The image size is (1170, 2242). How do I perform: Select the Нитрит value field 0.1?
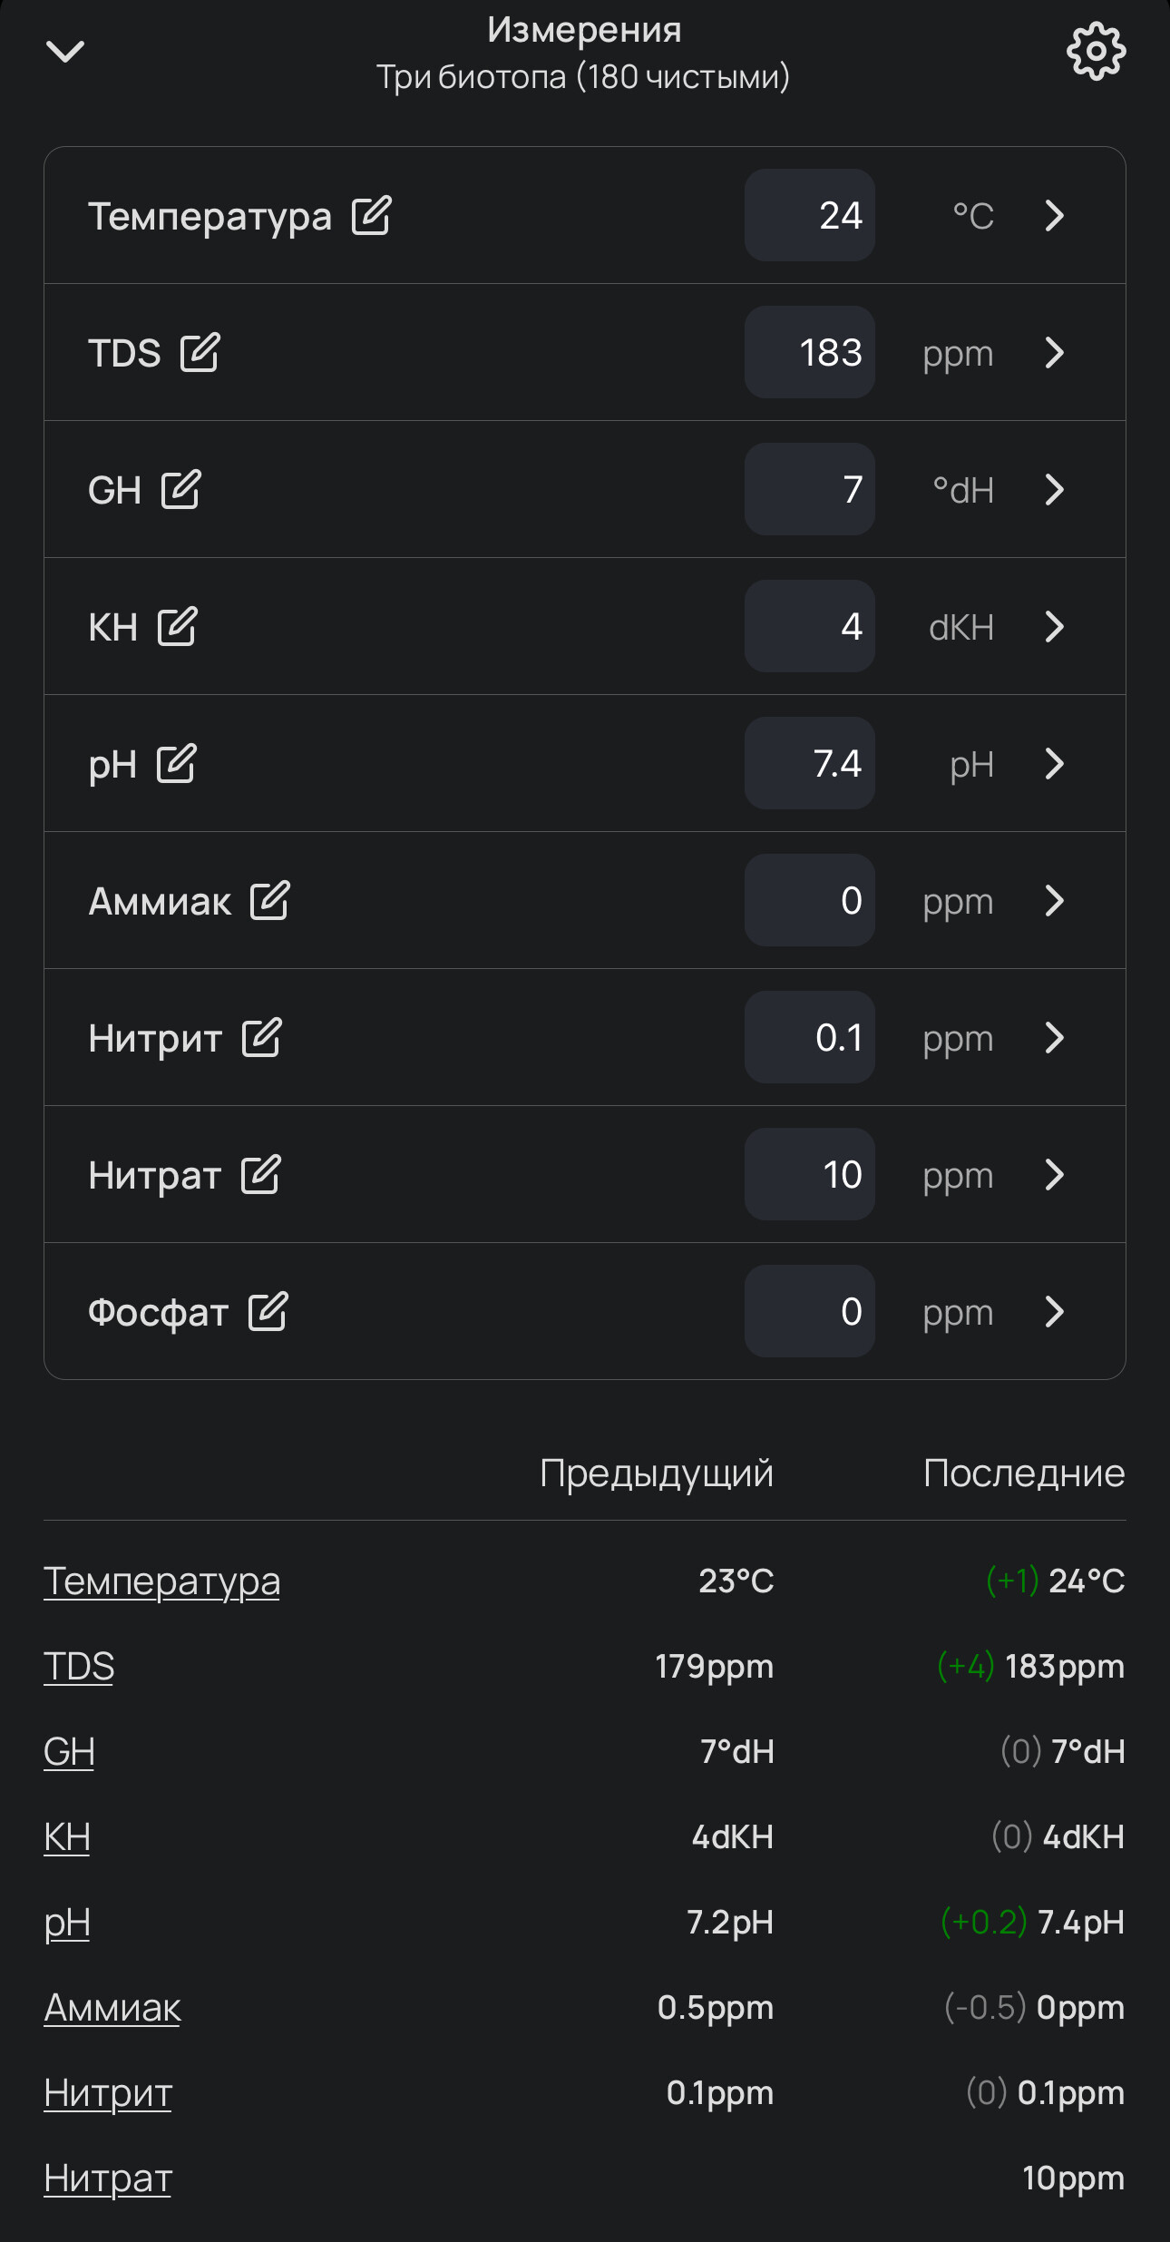pos(809,1038)
